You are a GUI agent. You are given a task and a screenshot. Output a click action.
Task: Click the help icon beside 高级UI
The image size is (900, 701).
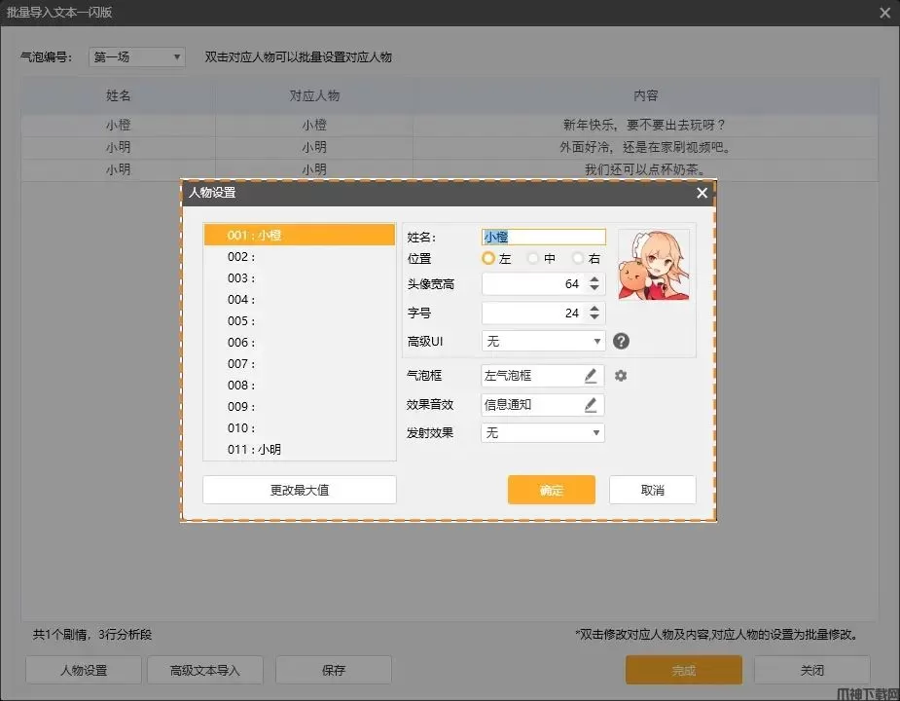tap(621, 341)
